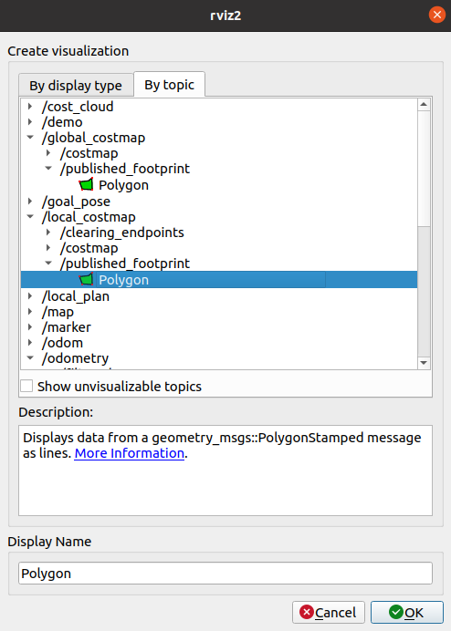Select highlighted Polygon text under local_costmap
Image resolution: width=451 pixels, height=631 pixels.
[123, 280]
